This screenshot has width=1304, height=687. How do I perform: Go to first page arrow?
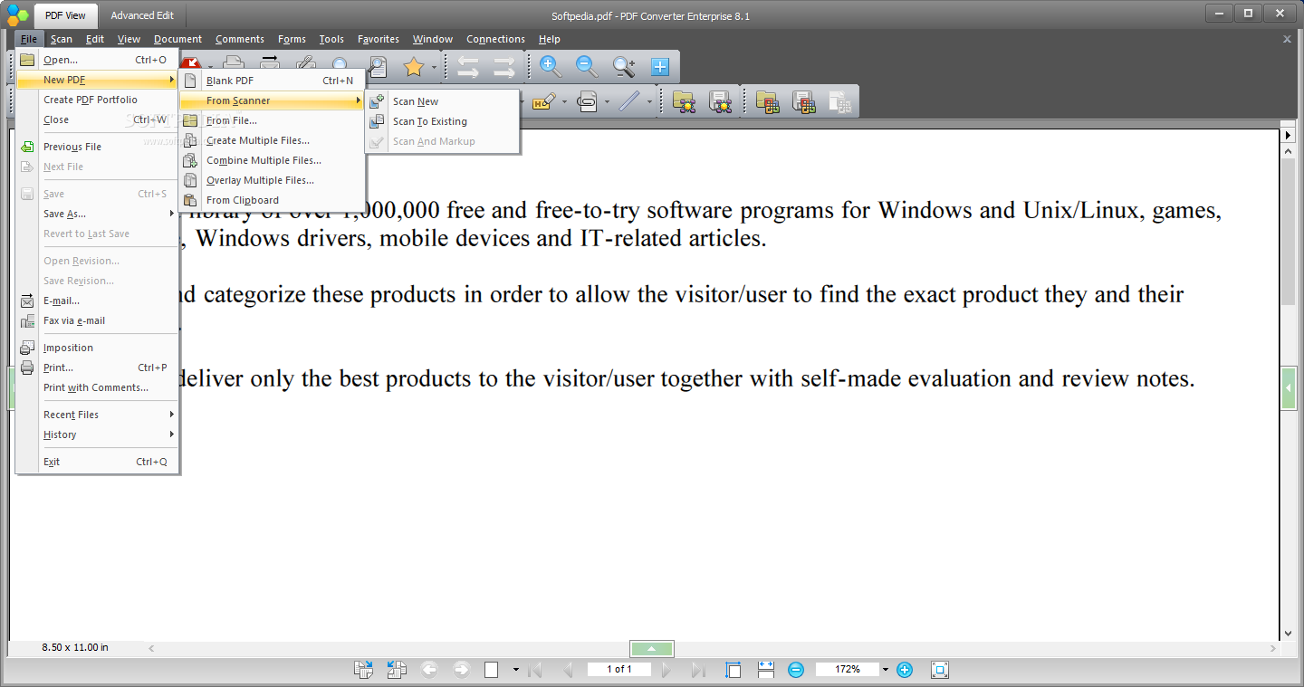[x=535, y=670]
